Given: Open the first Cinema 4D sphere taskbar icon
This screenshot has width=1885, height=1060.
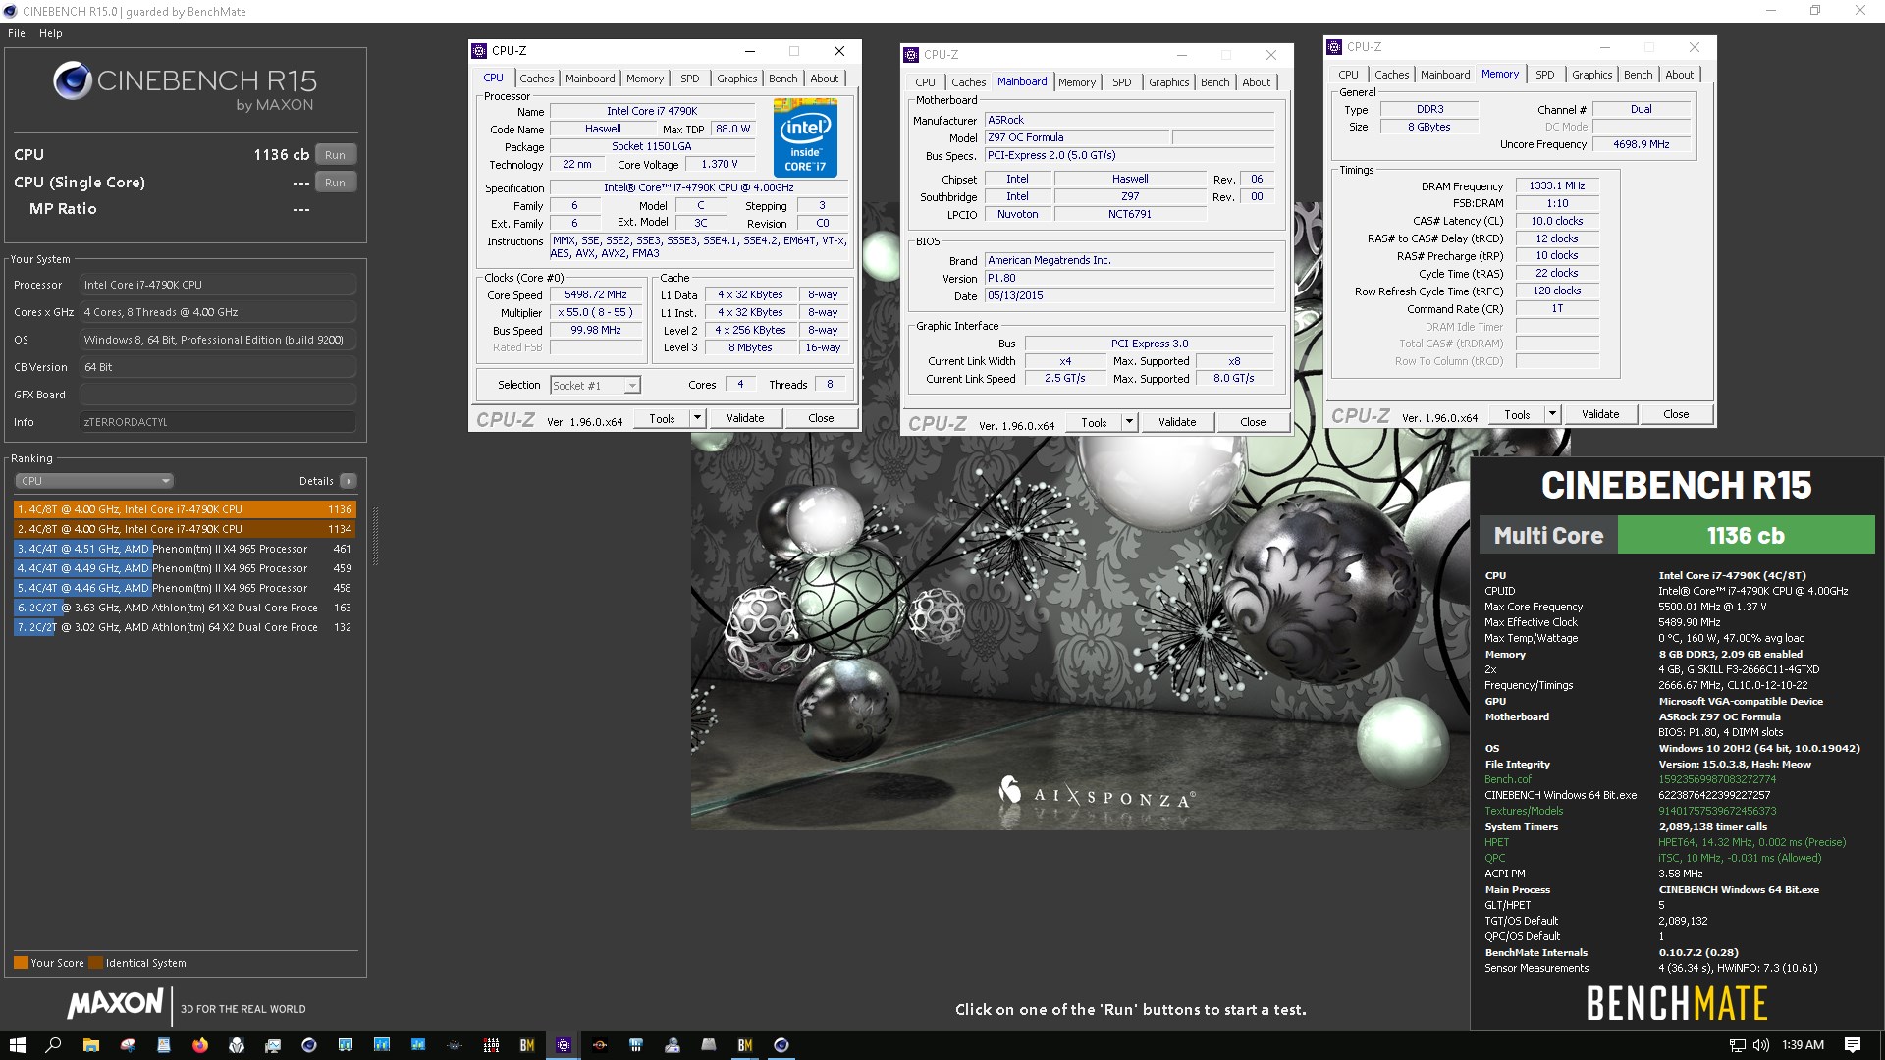Looking at the screenshot, I should click(x=309, y=1045).
